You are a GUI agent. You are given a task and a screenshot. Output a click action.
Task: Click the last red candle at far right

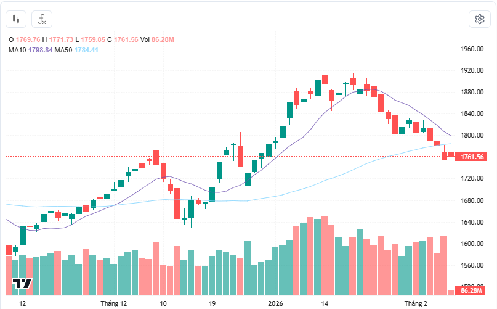[452, 154]
